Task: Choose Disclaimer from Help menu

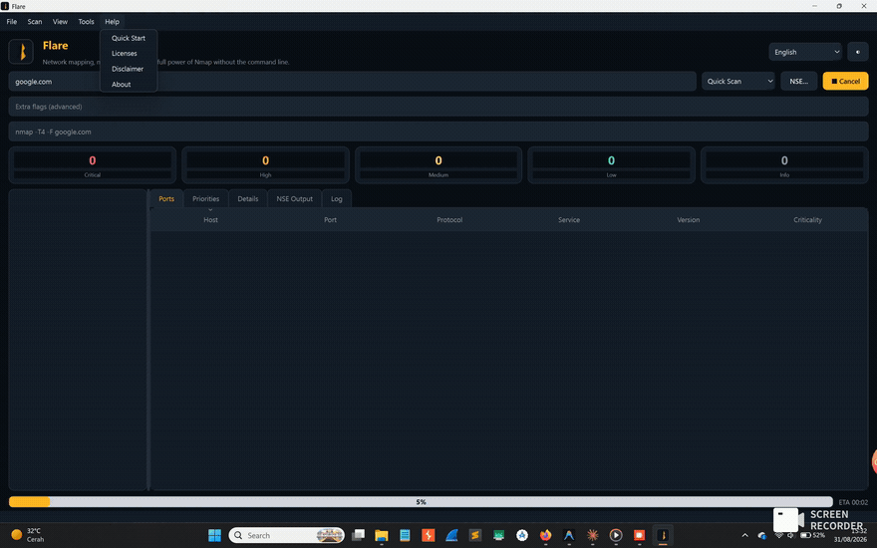Action: coord(127,69)
